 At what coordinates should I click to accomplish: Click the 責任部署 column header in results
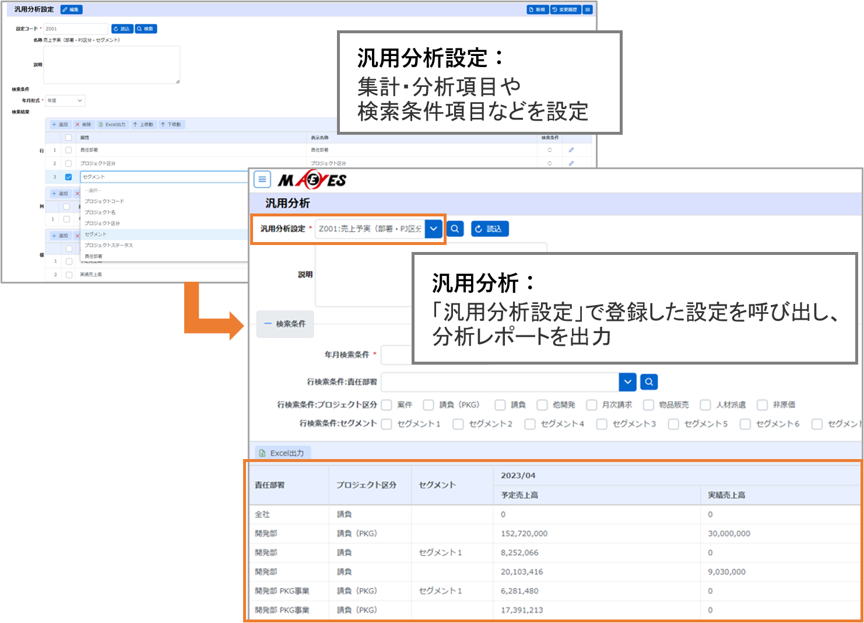pos(289,485)
